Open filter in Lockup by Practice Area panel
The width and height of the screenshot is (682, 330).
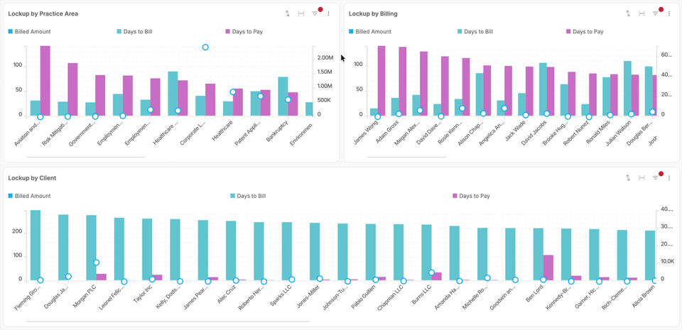(x=315, y=13)
